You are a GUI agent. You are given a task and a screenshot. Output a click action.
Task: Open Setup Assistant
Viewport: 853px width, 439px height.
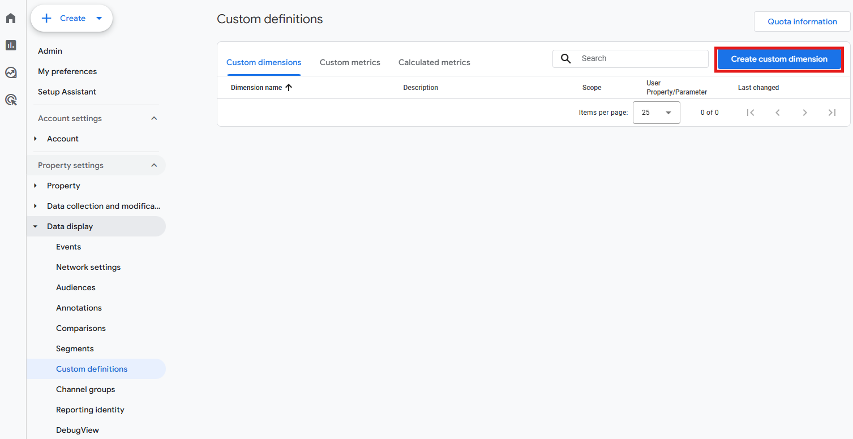tap(67, 92)
